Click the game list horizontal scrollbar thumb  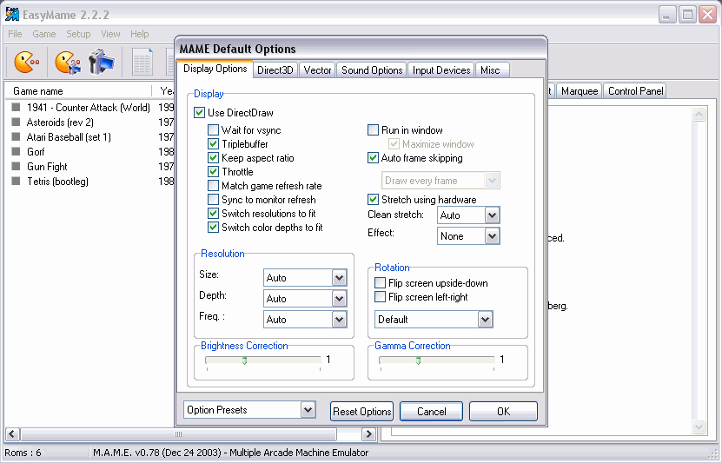click(179, 434)
